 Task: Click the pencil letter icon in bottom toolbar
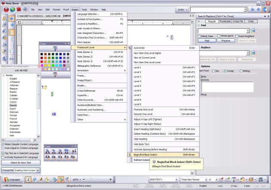click(x=41, y=180)
